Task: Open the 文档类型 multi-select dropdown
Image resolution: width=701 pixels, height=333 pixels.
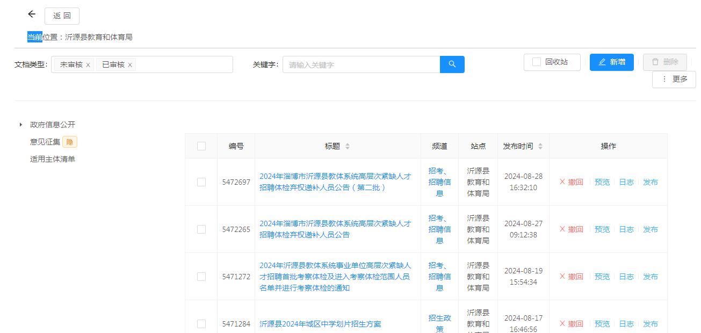Action: [x=183, y=64]
